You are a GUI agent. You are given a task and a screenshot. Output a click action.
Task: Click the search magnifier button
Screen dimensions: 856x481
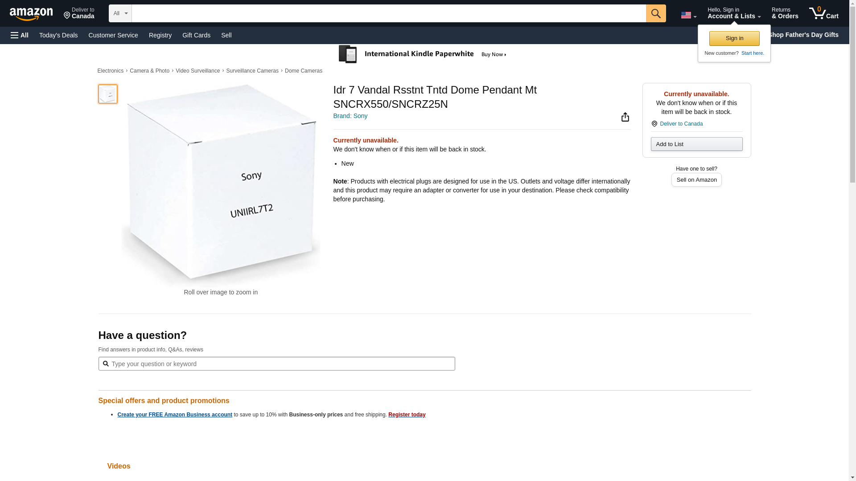[x=655, y=13]
